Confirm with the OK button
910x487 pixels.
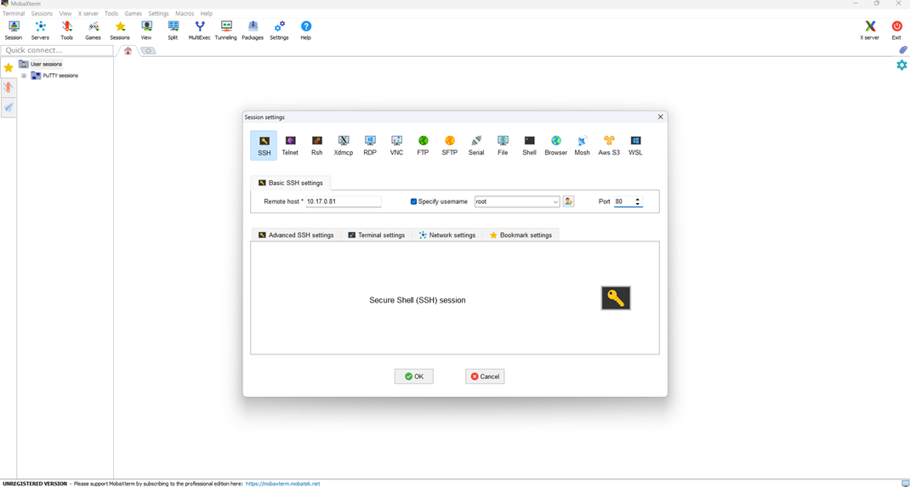(414, 377)
